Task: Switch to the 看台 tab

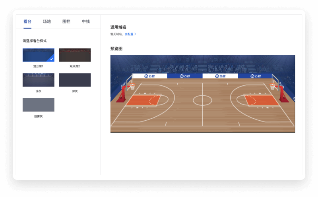Action: click(x=27, y=21)
